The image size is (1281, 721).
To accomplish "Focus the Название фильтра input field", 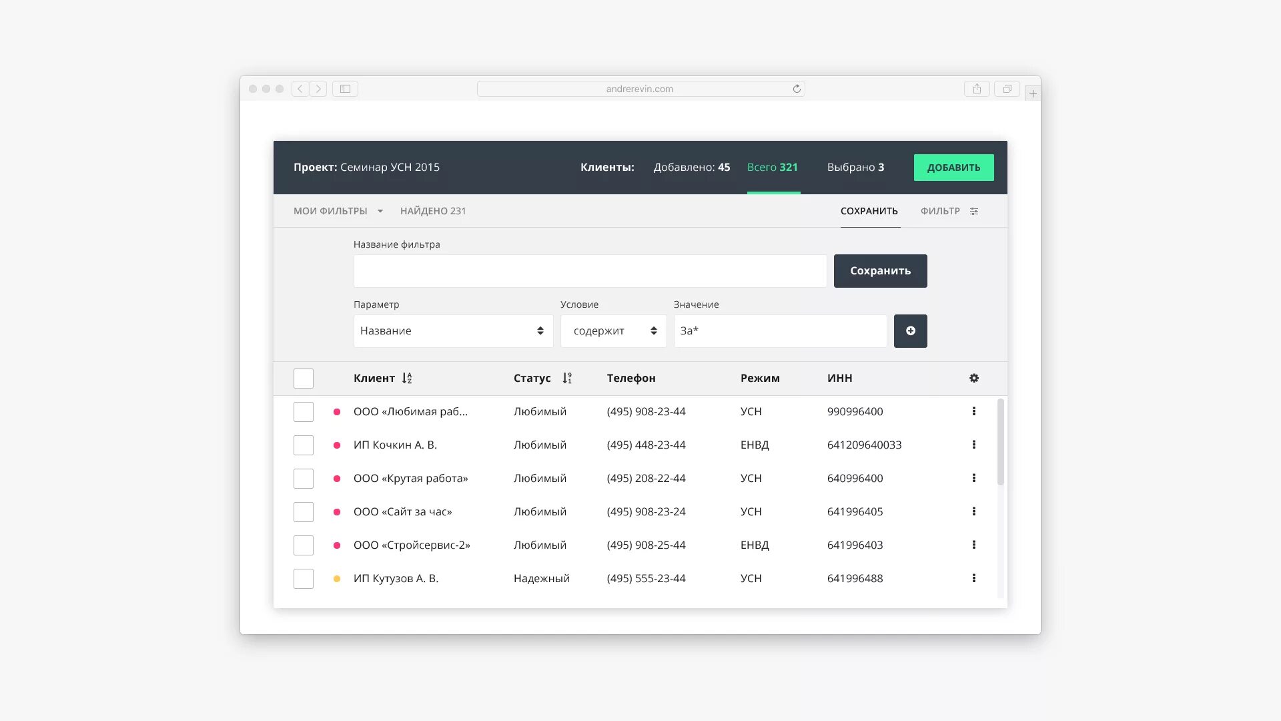I will [x=590, y=271].
